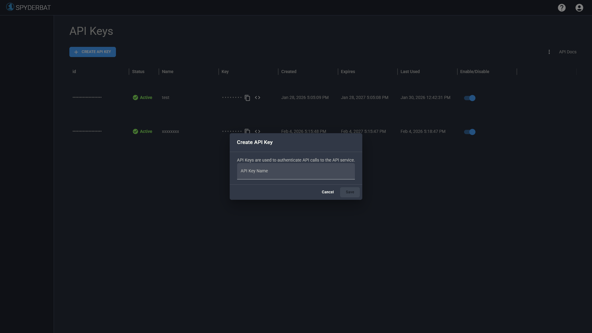Cancel the Create API Key dialog
This screenshot has height=333, width=592.
click(x=327, y=192)
